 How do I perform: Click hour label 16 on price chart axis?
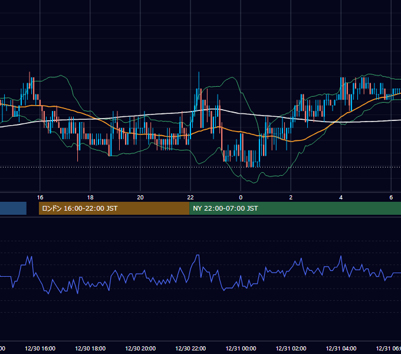tap(40, 198)
